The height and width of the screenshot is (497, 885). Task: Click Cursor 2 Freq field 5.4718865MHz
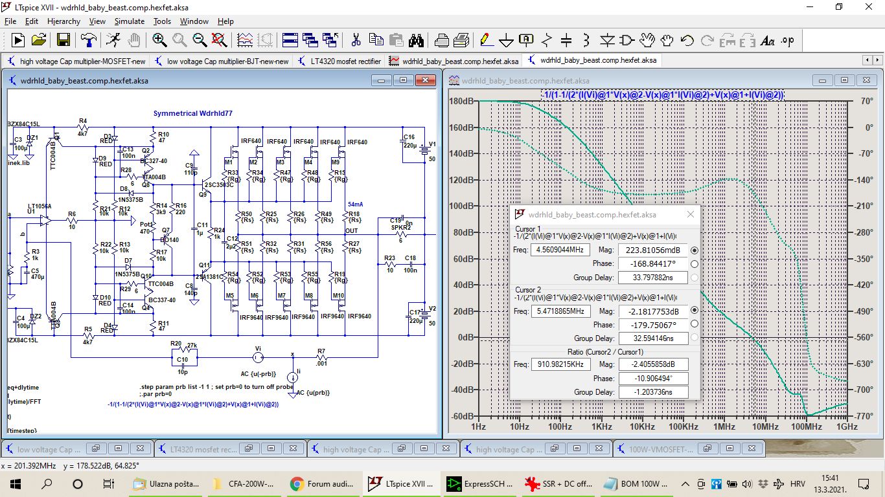coord(560,311)
